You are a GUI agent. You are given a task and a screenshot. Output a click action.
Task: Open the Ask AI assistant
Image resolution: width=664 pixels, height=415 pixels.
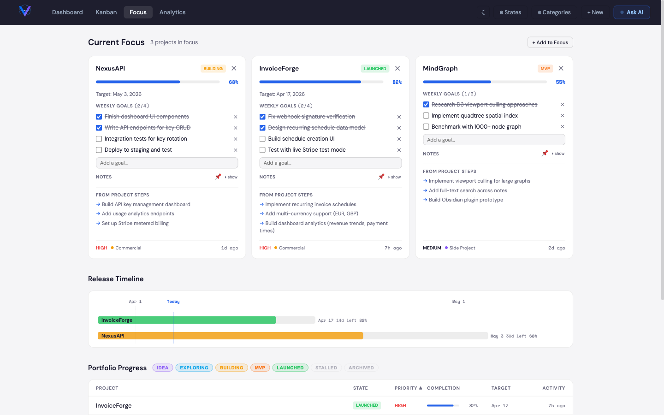pos(631,12)
